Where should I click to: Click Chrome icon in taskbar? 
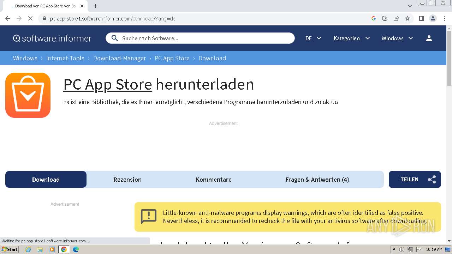pyautogui.click(x=64, y=249)
